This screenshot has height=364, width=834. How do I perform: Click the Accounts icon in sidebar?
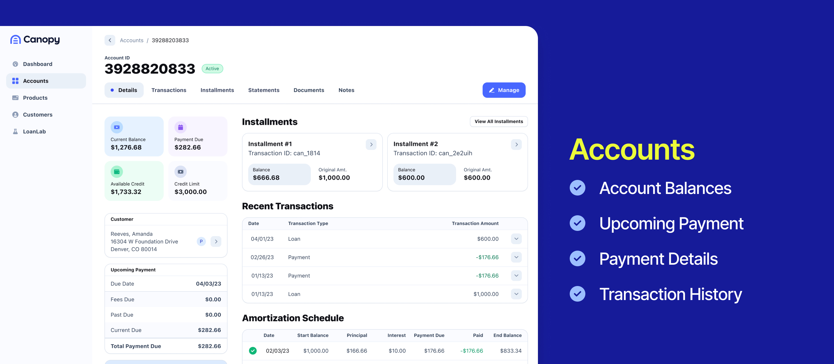click(x=15, y=81)
